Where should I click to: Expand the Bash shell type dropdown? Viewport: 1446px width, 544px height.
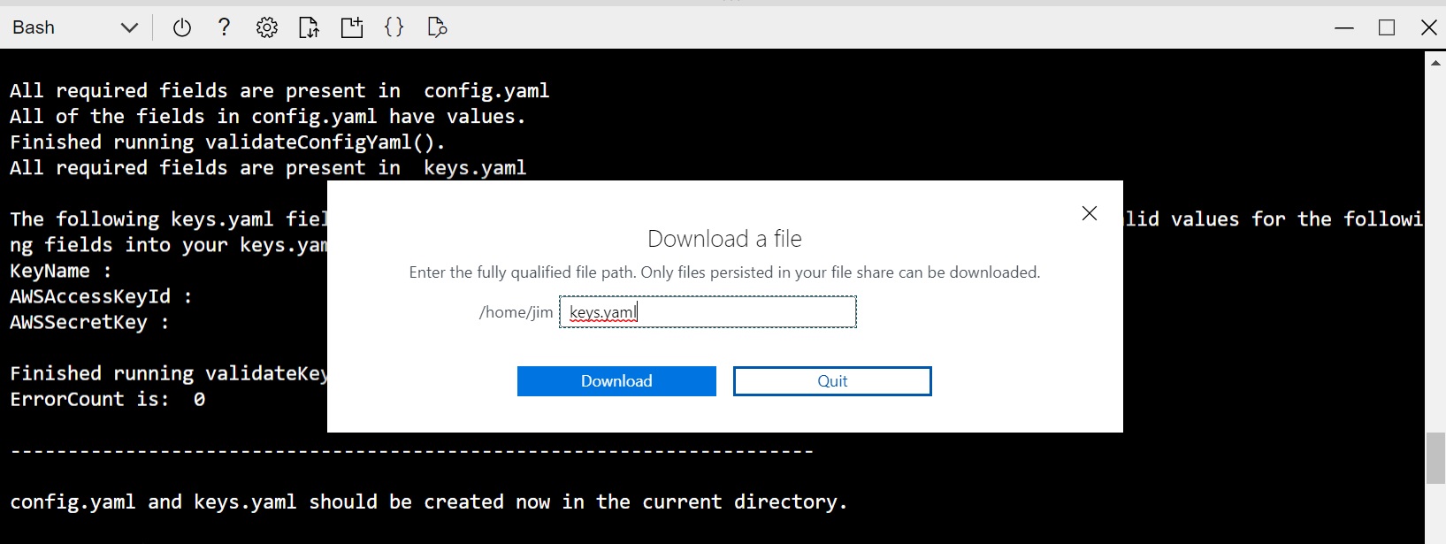[x=75, y=27]
